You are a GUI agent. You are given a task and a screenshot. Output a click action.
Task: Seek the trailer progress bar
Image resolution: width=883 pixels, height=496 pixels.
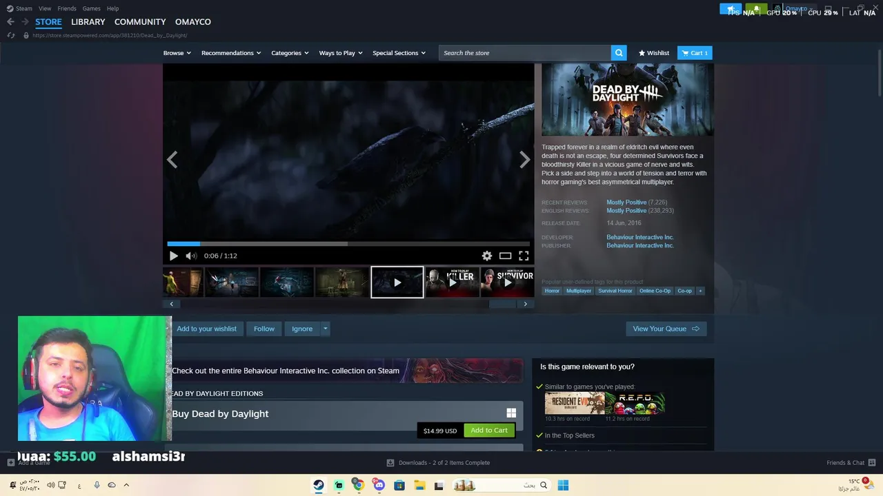pos(348,243)
